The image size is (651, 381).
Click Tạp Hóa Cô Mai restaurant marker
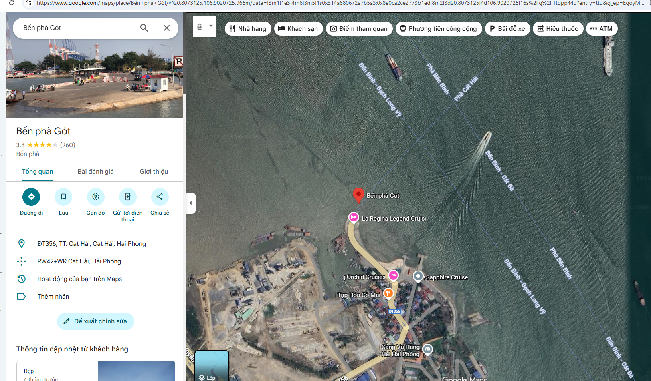coord(388,293)
